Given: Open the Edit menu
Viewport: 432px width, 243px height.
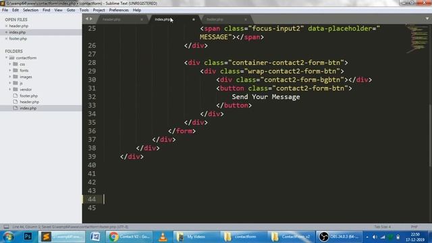Looking at the screenshot, I should 16,10.
